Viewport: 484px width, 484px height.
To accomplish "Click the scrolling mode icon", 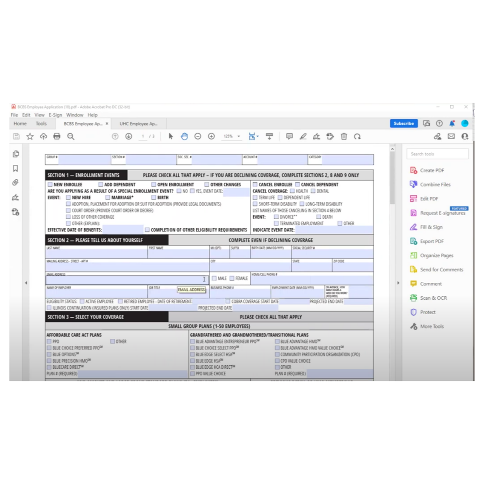I will click(x=269, y=136).
